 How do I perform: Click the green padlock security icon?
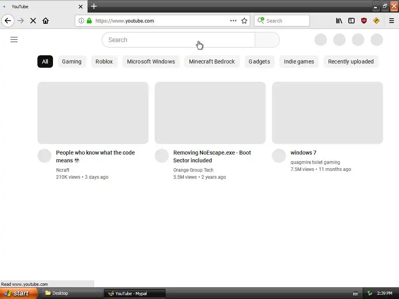(x=89, y=21)
